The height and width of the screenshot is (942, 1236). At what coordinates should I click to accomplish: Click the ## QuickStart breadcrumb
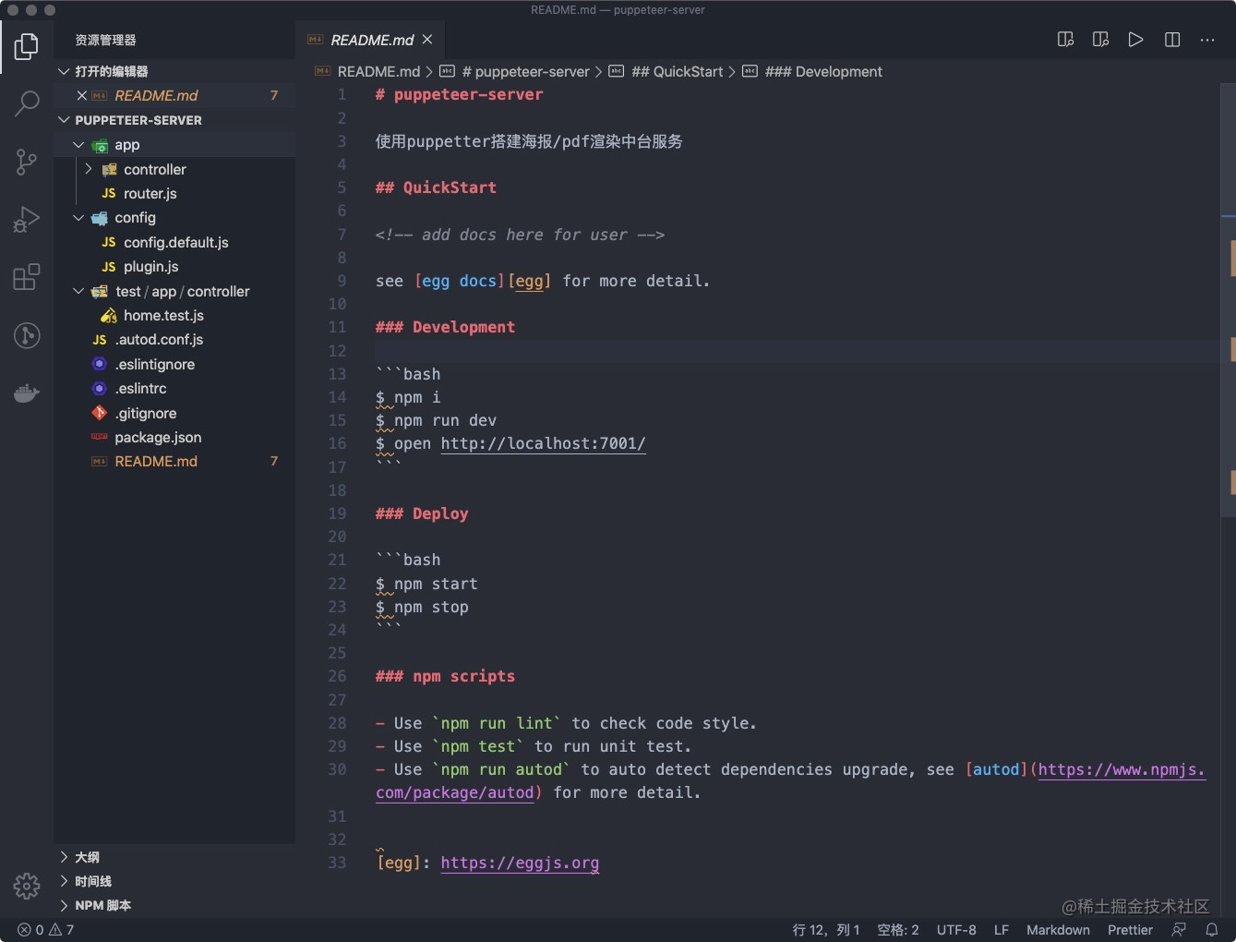677,71
